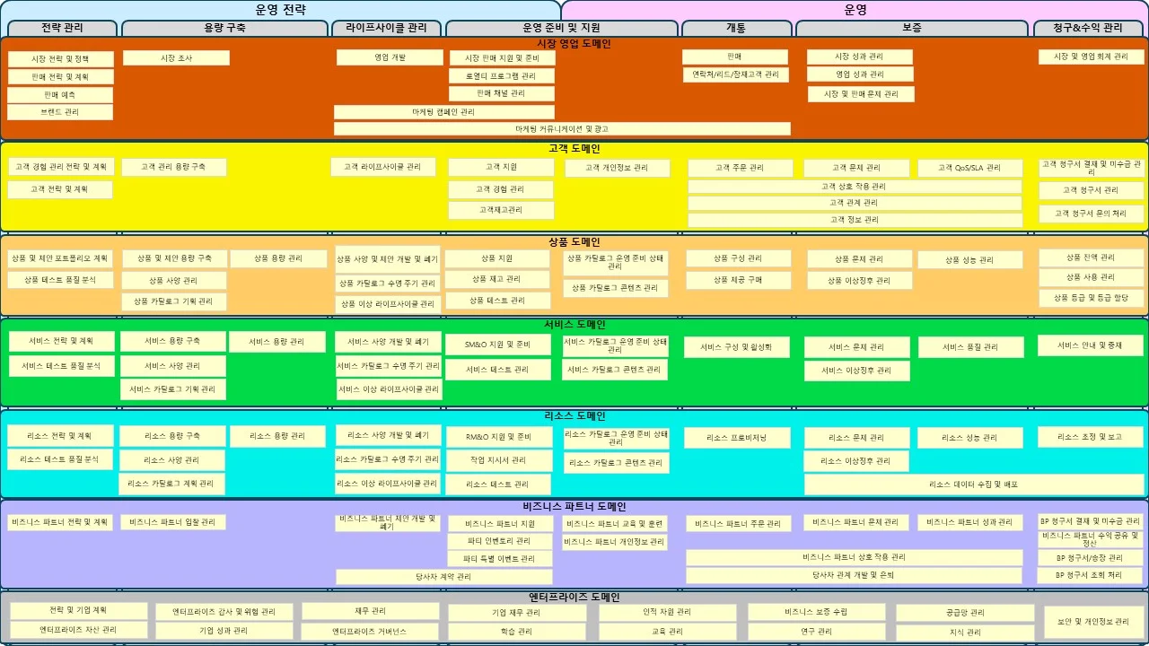Select the 지식 관리 box
The image size is (1149, 646).
click(x=964, y=632)
